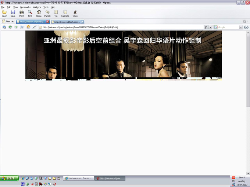The height and width of the screenshot is (187, 250).
Task: Click the New tab button
Action: click(x=8, y=21)
